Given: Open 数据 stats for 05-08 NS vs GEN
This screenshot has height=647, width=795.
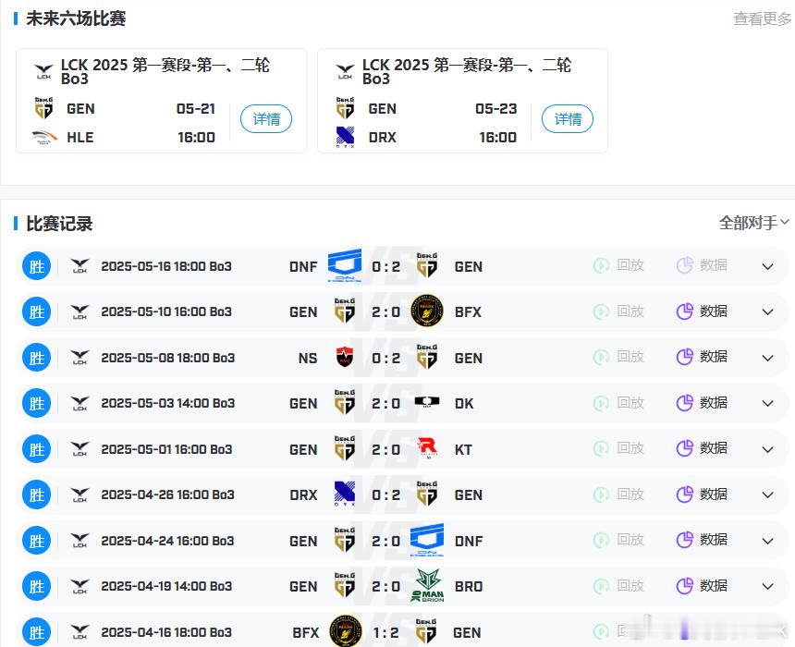Looking at the screenshot, I should pos(703,357).
